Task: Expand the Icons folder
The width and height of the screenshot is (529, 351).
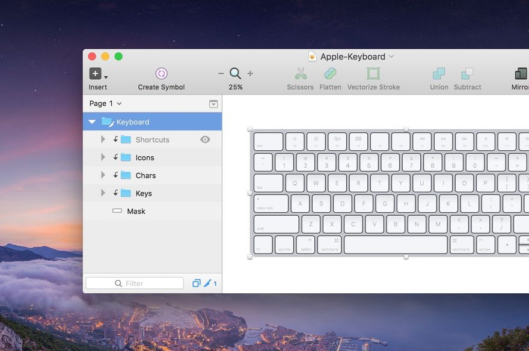Action: (103, 157)
